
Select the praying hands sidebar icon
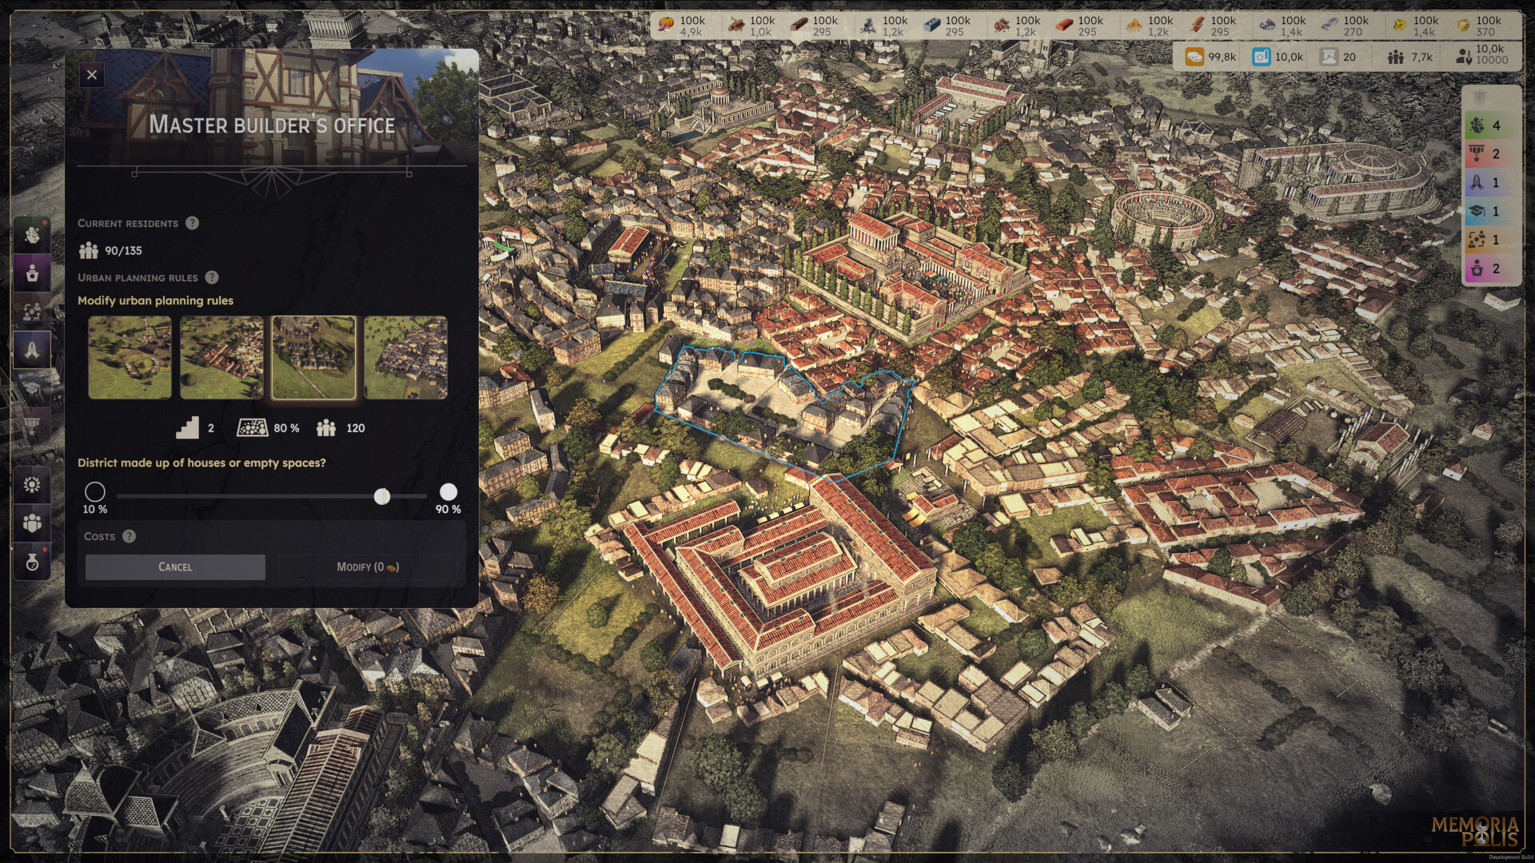pyautogui.click(x=32, y=350)
